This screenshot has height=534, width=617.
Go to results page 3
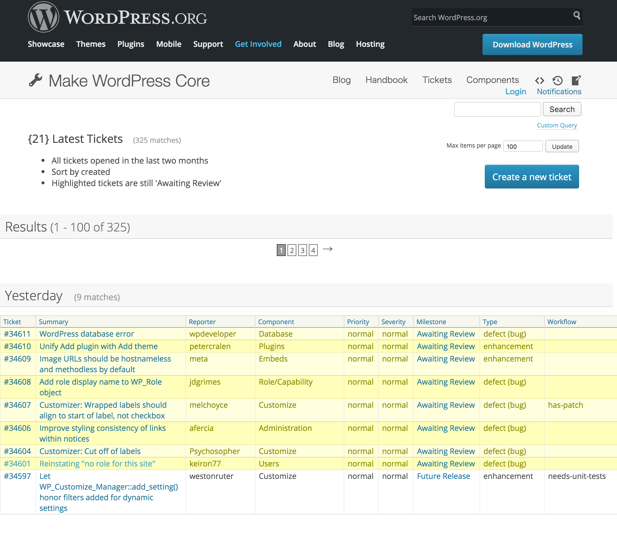302,250
